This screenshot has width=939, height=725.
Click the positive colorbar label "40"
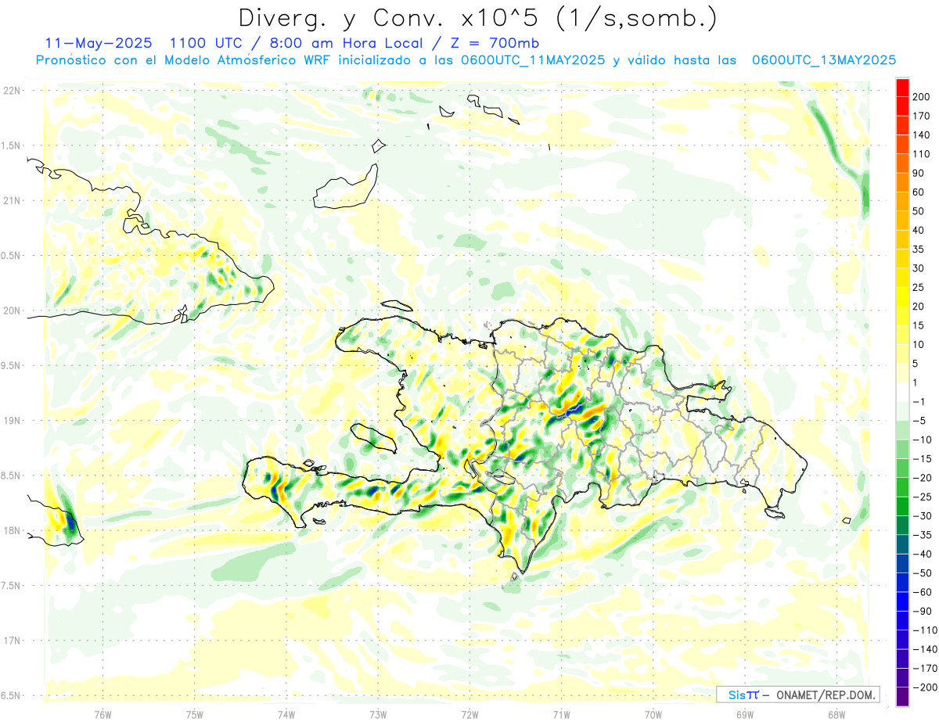point(919,230)
